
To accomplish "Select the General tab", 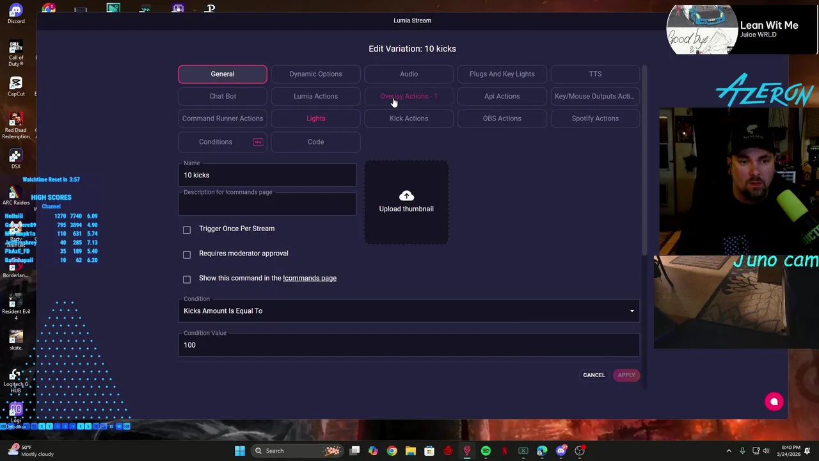I will pyautogui.click(x=223, y=74).
